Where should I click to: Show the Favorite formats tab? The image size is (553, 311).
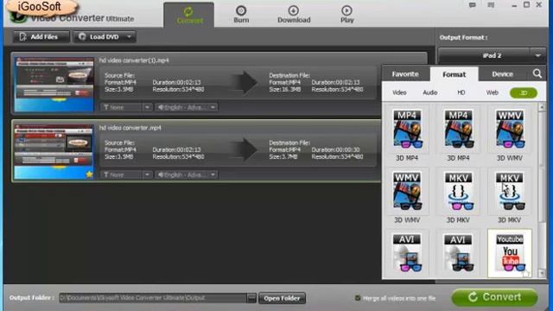click(405, 74)
